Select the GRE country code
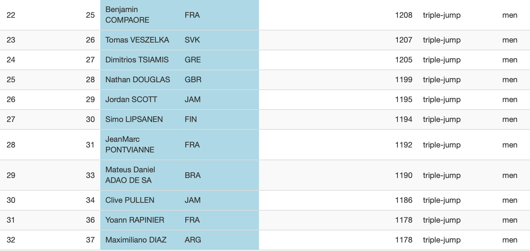 [193, 60]
